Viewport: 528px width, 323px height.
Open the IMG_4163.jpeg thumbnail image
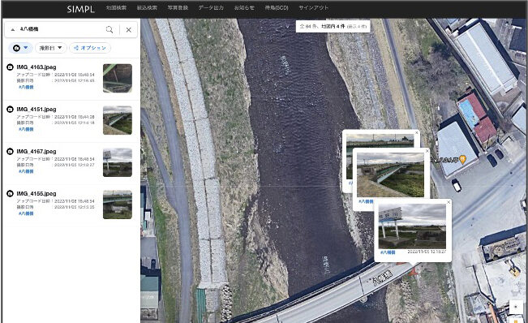click(x=118, y=78)
